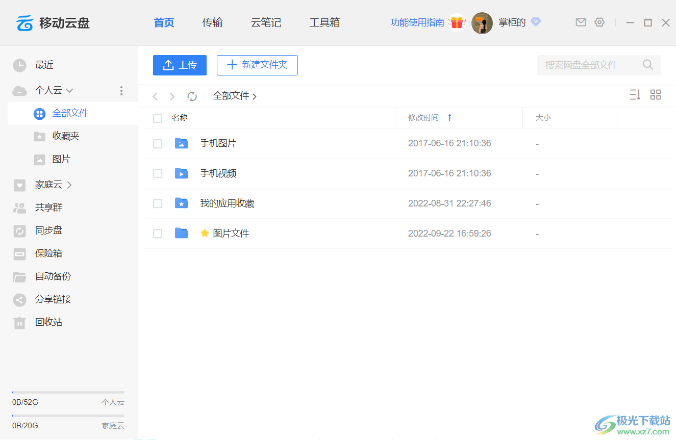The image size is (676, 440).
Task: Select 全部文件 in the sidebar
Action: (x=72, y=114)
